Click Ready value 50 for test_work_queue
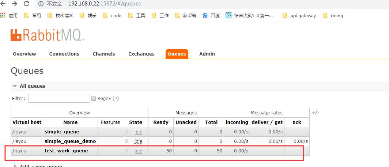 pyautogui.click(x=169, y=151)
